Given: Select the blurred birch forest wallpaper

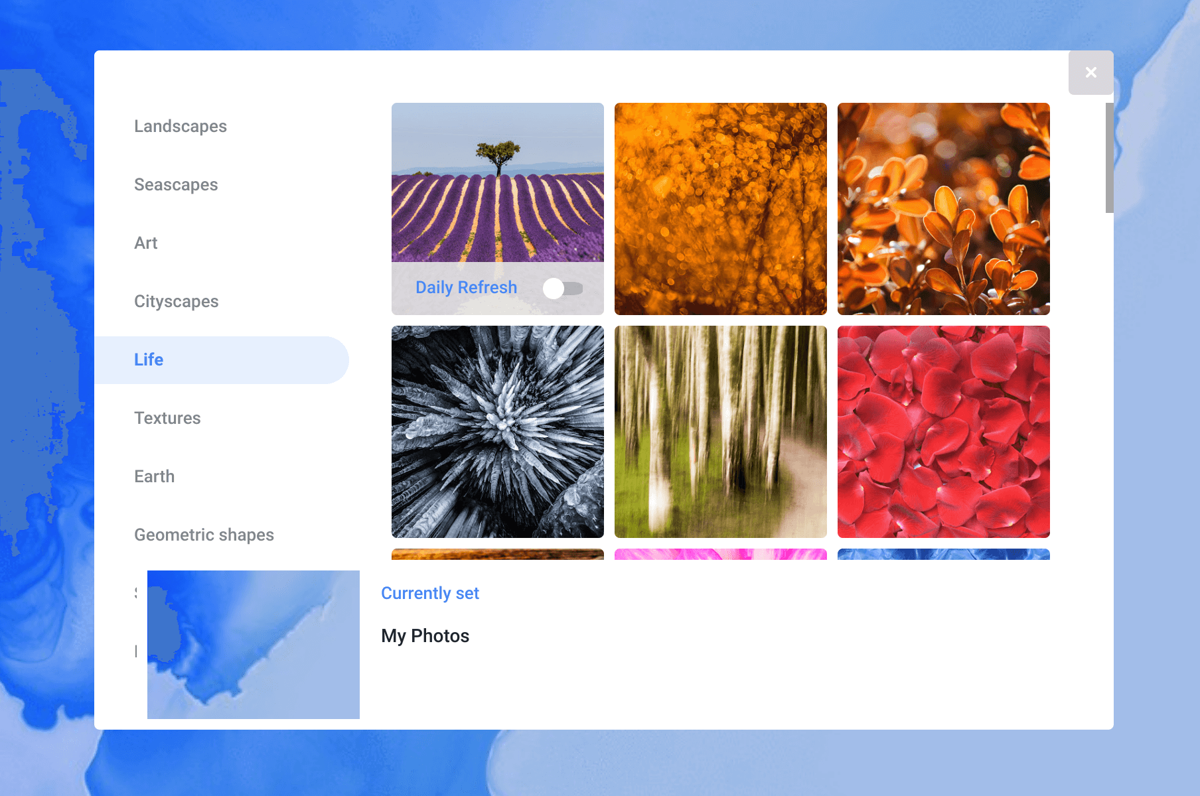Looking at the screenshot, I should coord(721,431).
